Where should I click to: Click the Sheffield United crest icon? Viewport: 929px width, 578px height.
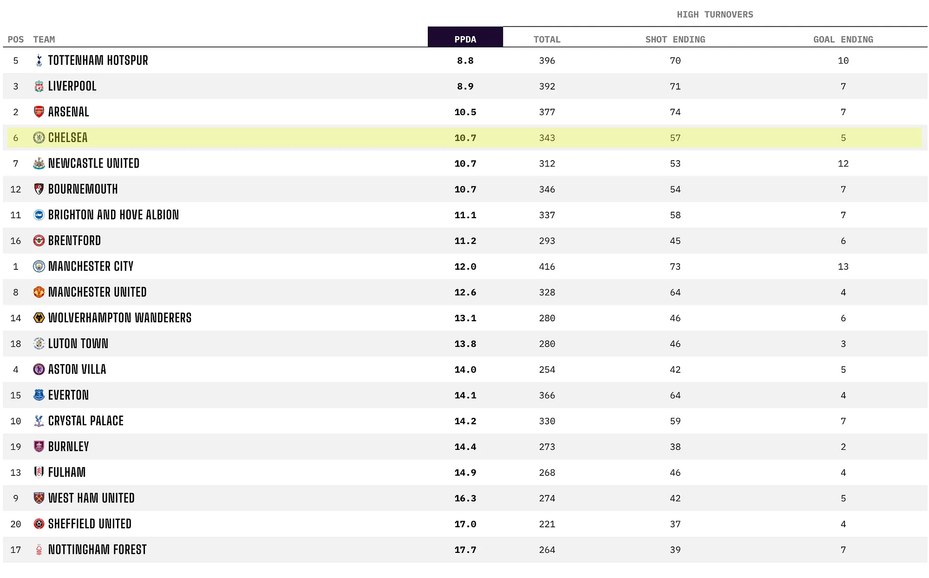pyautogui.click(x=39, y=524)
